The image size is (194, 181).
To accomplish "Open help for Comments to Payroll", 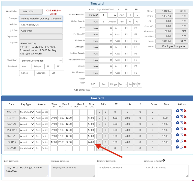I will (x=164, y=161).
